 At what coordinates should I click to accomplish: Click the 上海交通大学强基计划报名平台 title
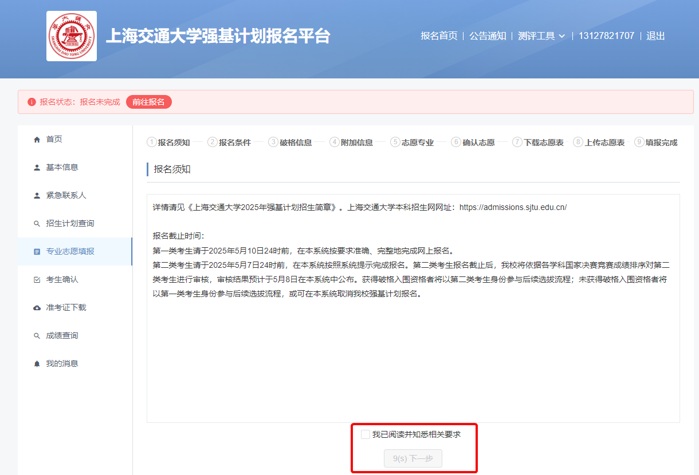[218, 35]
